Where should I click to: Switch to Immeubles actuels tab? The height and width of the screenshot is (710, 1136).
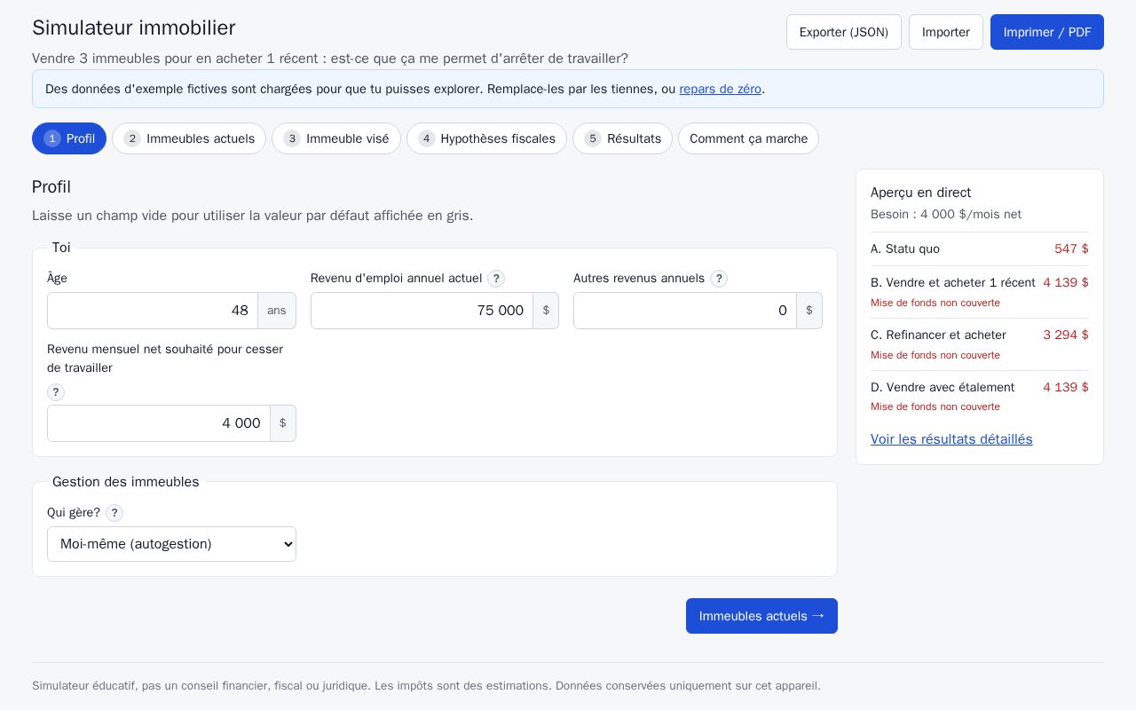coord(189,138)
